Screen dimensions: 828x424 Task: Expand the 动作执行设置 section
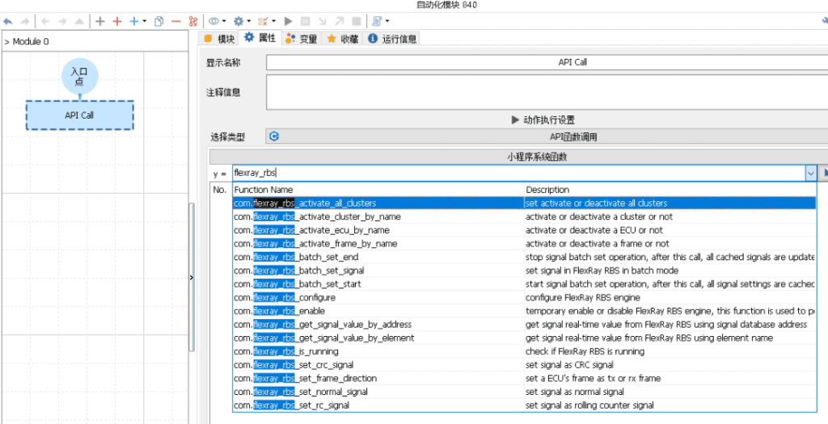pyautogui.click(x=543, y=120)
